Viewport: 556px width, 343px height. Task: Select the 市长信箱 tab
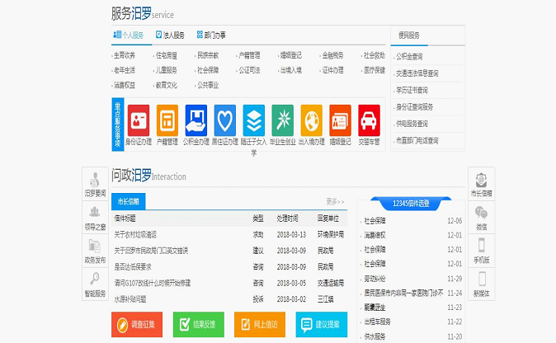click(x=128, y=200)
